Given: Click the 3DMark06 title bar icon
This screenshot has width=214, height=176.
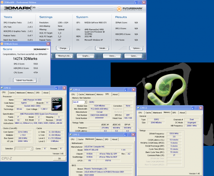Looking at the screenshot, I should pyautogui.click(x=2, y=2).
